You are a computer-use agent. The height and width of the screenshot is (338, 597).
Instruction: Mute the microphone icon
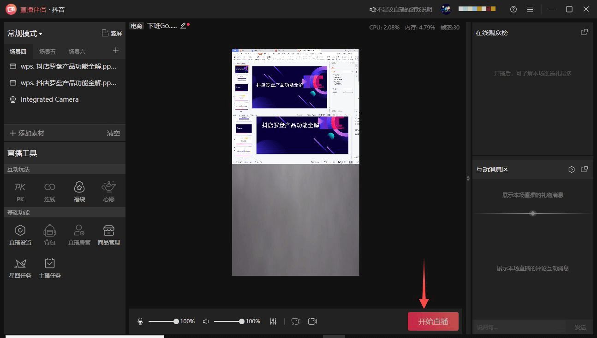click(x=141, y=321)
